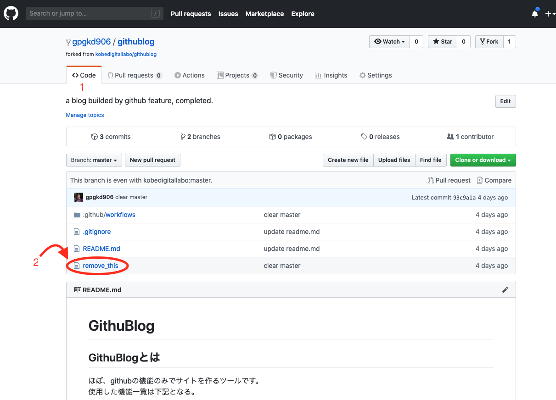Click the GithuBlogとは heading
Image resolution: width=556 pixels, height=400 pixels.
tap(124, 357)
